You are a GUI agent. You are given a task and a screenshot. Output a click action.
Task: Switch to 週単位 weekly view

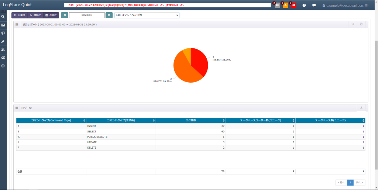[35, 15]
